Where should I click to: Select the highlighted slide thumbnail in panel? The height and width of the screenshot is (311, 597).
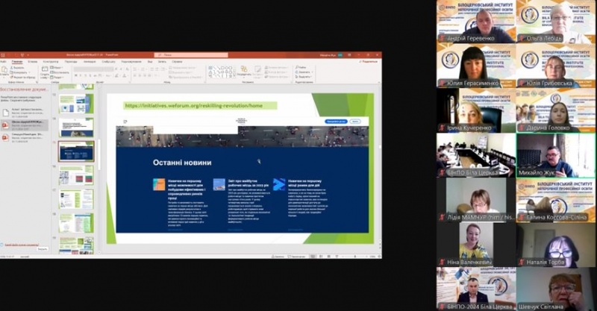(x=76, y=151)
